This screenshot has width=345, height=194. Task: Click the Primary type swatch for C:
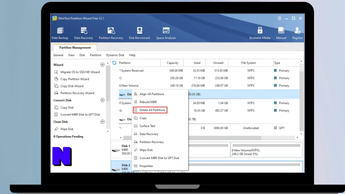[x=275, y=78]
